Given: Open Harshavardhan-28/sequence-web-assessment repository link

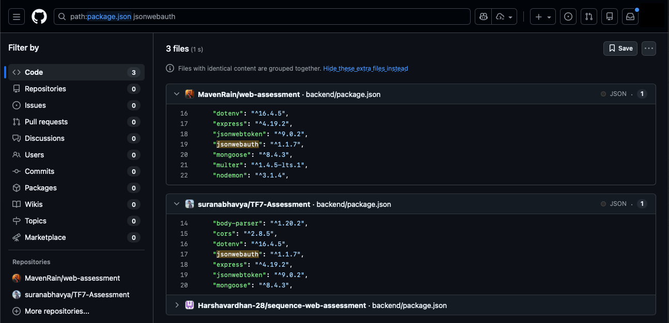Looking at the screenshot, I should pos(282,305).
